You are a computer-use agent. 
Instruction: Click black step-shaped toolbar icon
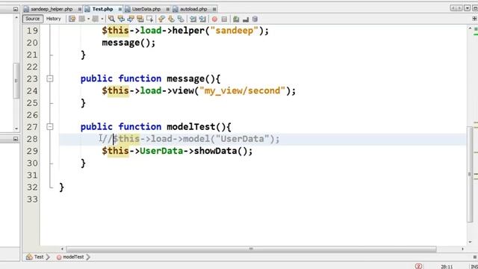point(246,19)
